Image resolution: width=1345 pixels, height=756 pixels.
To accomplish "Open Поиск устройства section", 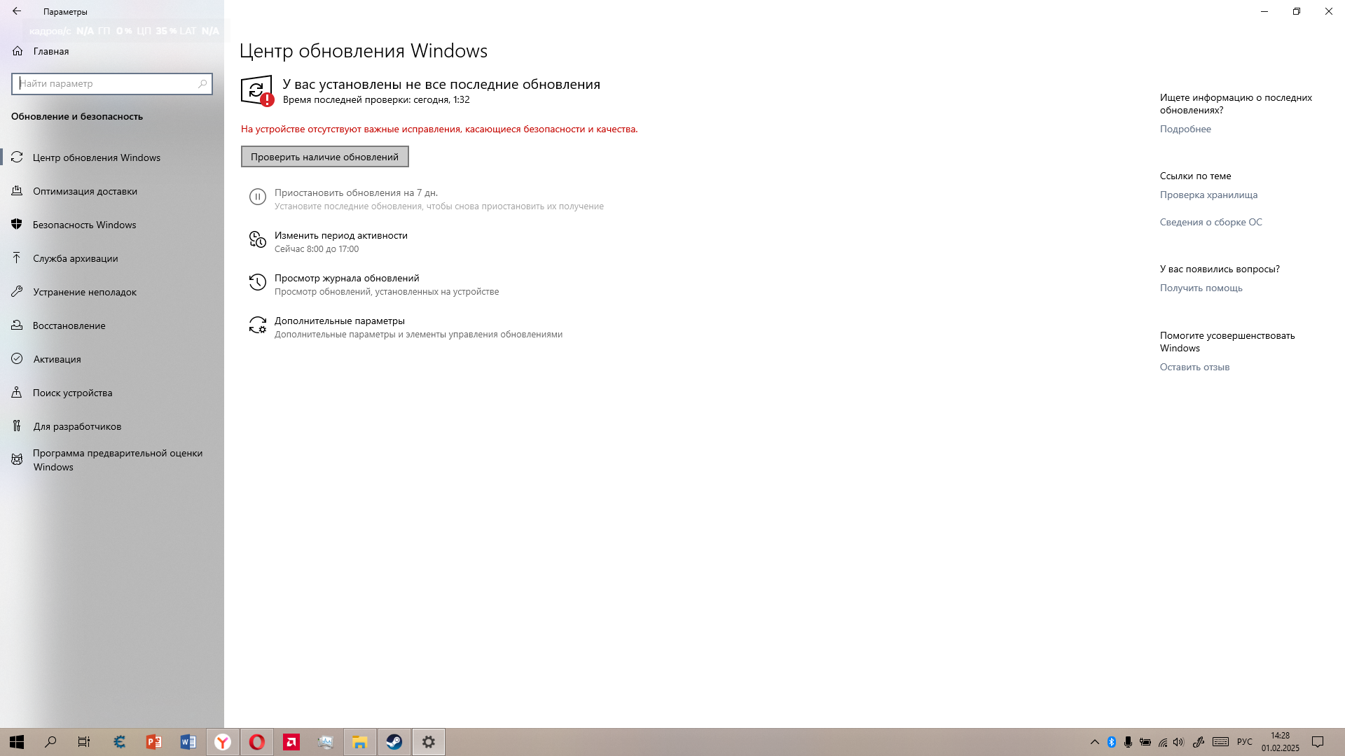I will click(x=112, y=393).
